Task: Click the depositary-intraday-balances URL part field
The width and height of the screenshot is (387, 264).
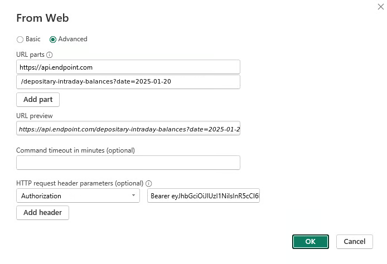Action: click(128, 82)
